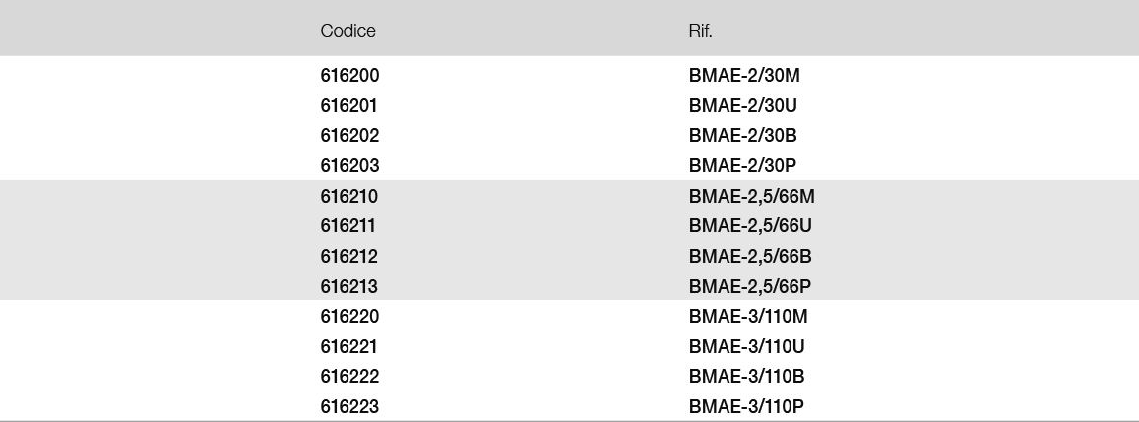Click reference BMAE-2/30M

[737, 75]
